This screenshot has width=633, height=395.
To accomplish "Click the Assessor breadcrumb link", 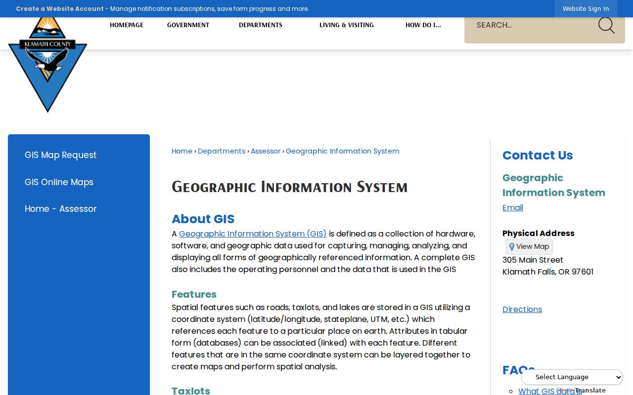I will point(266,151).
